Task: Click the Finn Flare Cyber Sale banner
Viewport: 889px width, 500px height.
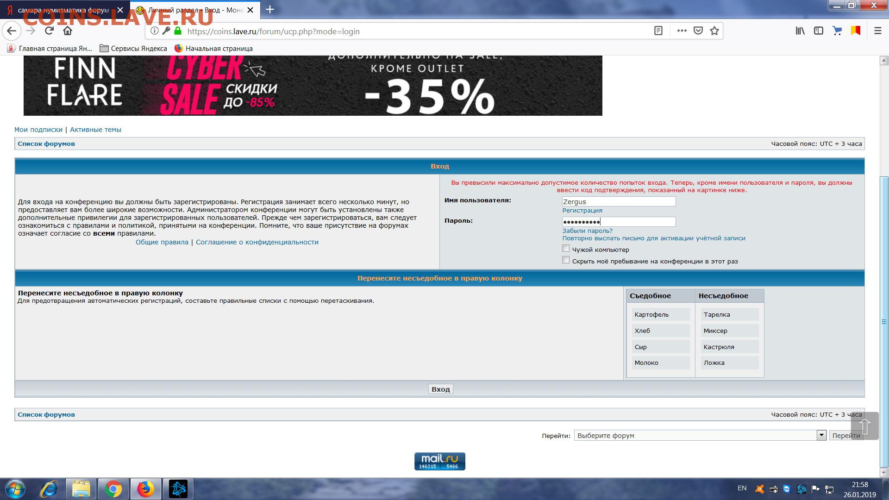Action: point(313,86)
